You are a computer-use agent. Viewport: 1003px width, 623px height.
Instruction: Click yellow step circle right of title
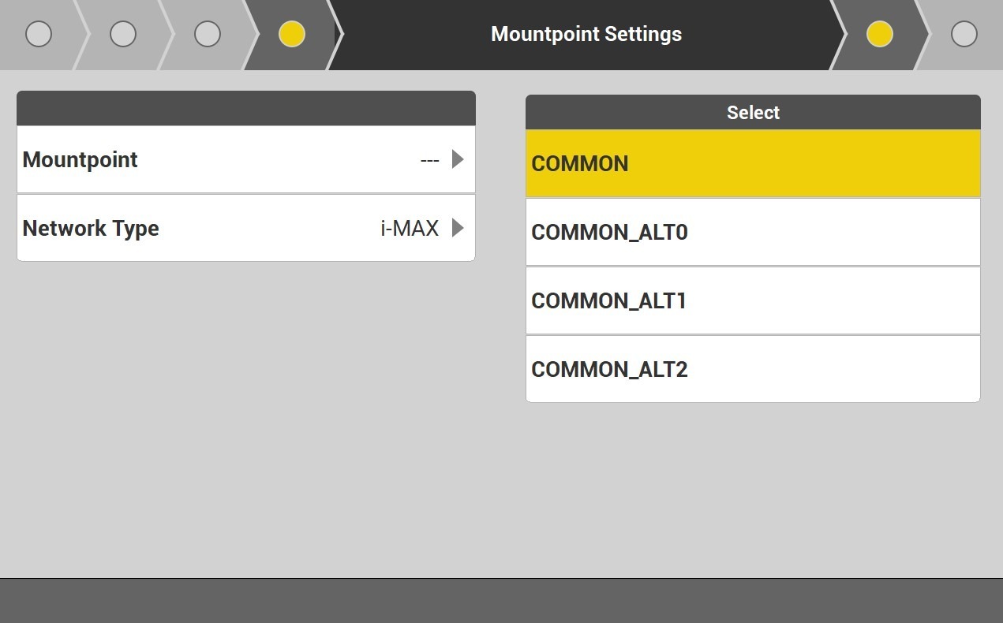[x=879, y=34]
